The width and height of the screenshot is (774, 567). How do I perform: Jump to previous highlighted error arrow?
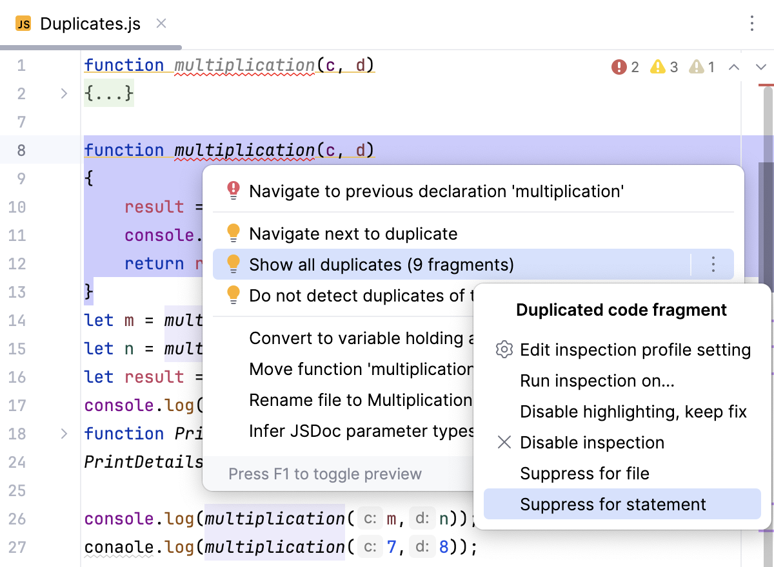pyautogui.click(x=734, y=67)
